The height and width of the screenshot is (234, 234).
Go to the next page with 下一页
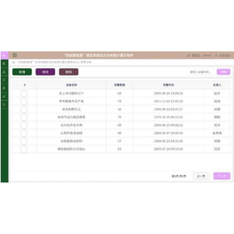click(222, 176)
